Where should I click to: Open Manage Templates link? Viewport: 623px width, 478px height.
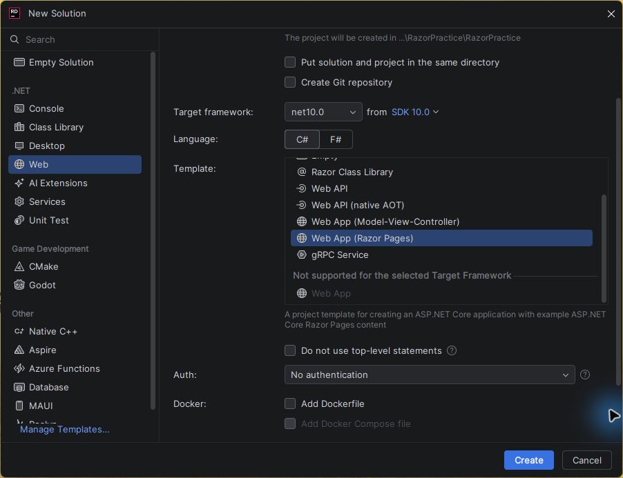pos(65,429)
